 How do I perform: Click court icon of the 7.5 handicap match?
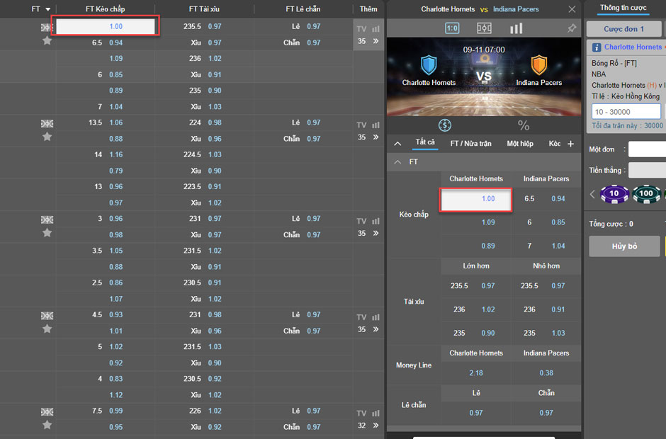click(47, 411)
